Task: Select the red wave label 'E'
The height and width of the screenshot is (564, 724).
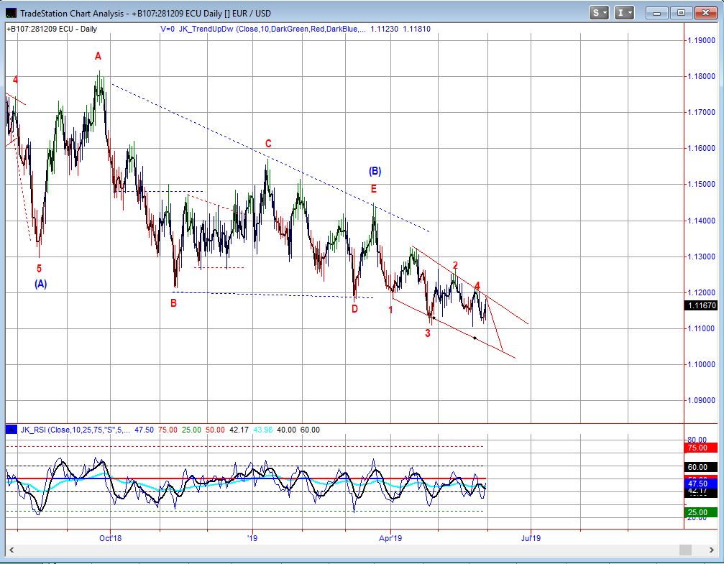Action: point(374,189)
